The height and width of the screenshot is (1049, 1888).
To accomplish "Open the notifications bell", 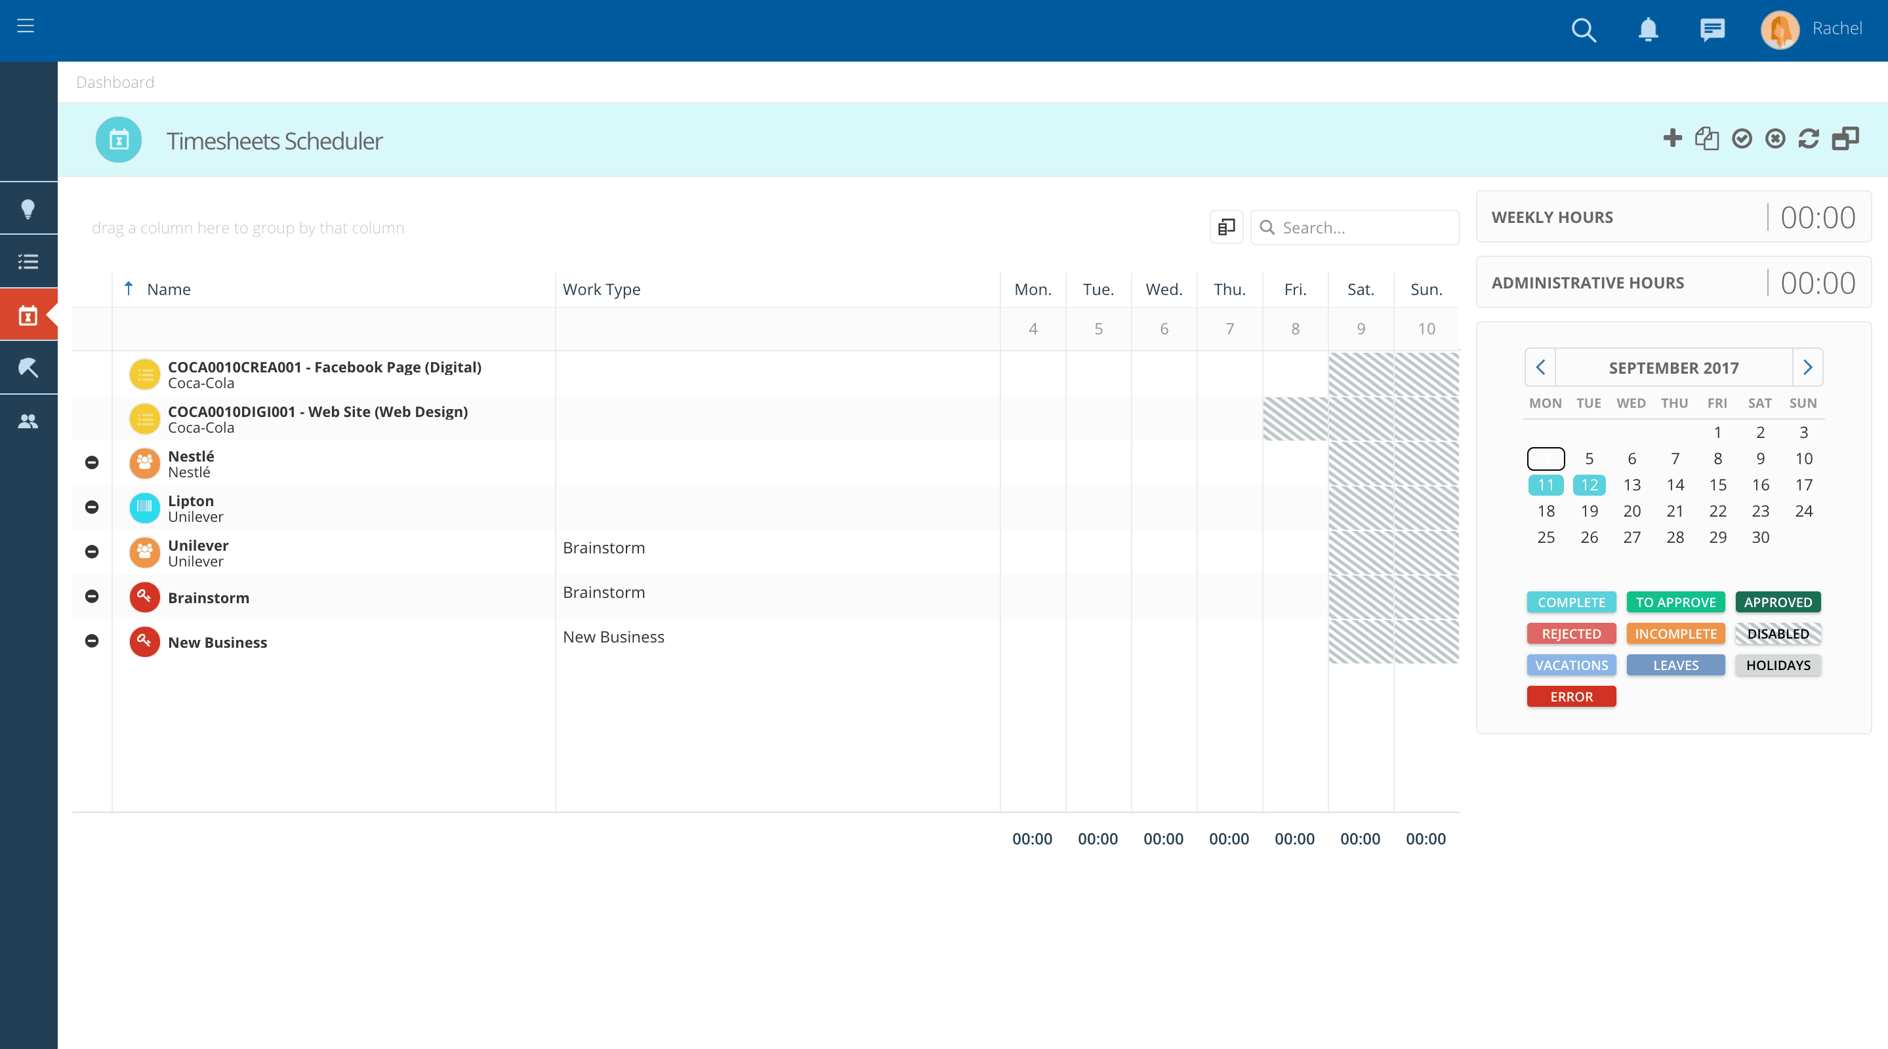I will click(1649, 30).
